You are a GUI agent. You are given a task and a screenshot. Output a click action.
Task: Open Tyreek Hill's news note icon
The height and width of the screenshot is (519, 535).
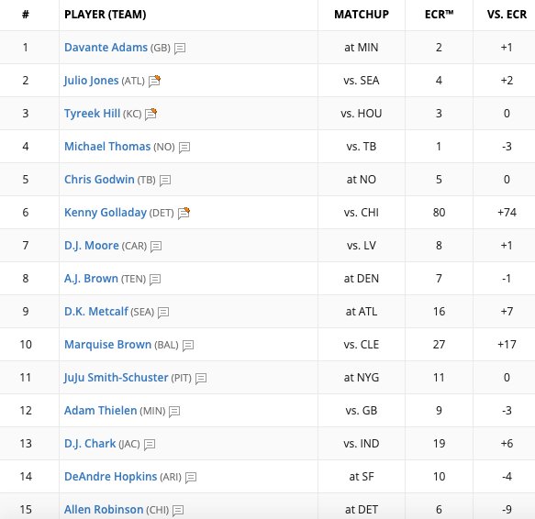tap(150, 114)
